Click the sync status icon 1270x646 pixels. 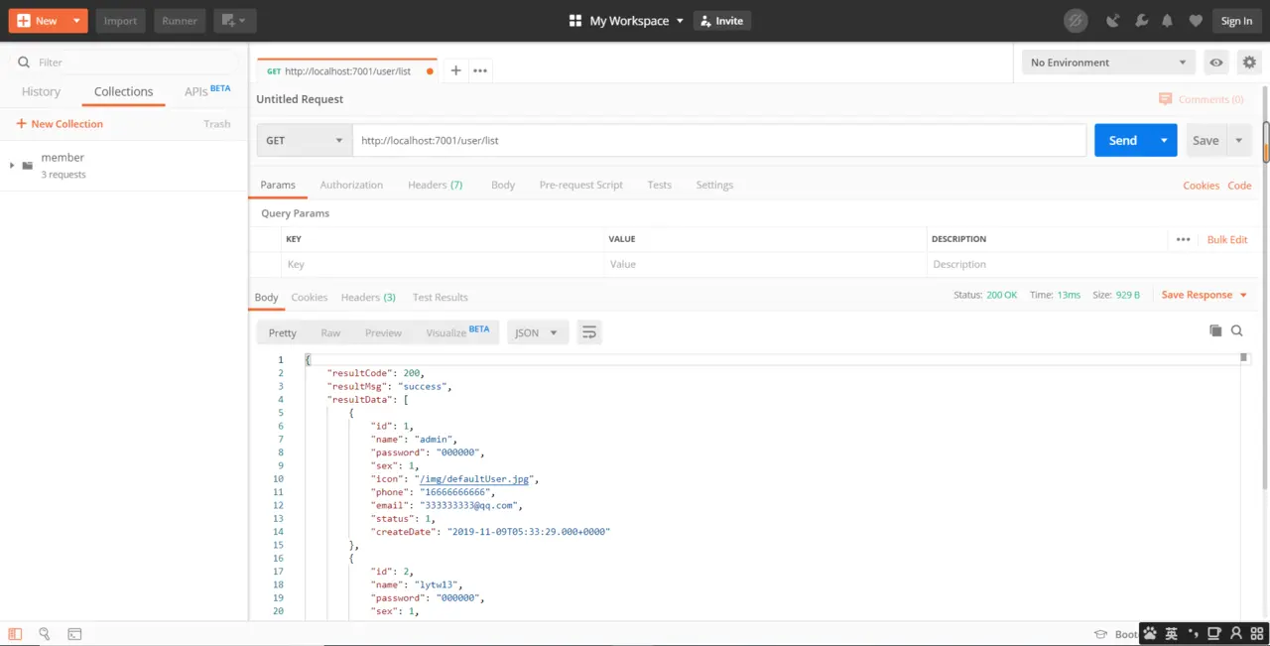click(x=1076, y=21)
